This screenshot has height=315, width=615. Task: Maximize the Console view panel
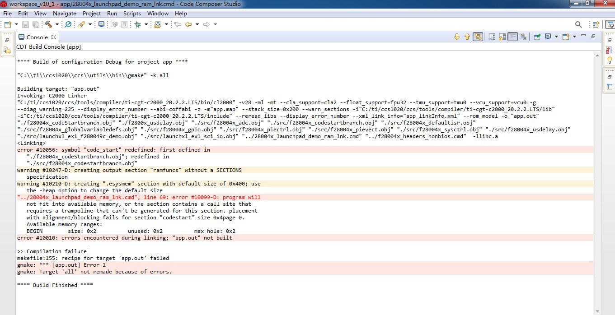(593, 36)
